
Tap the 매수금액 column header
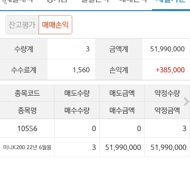(122, 111)
